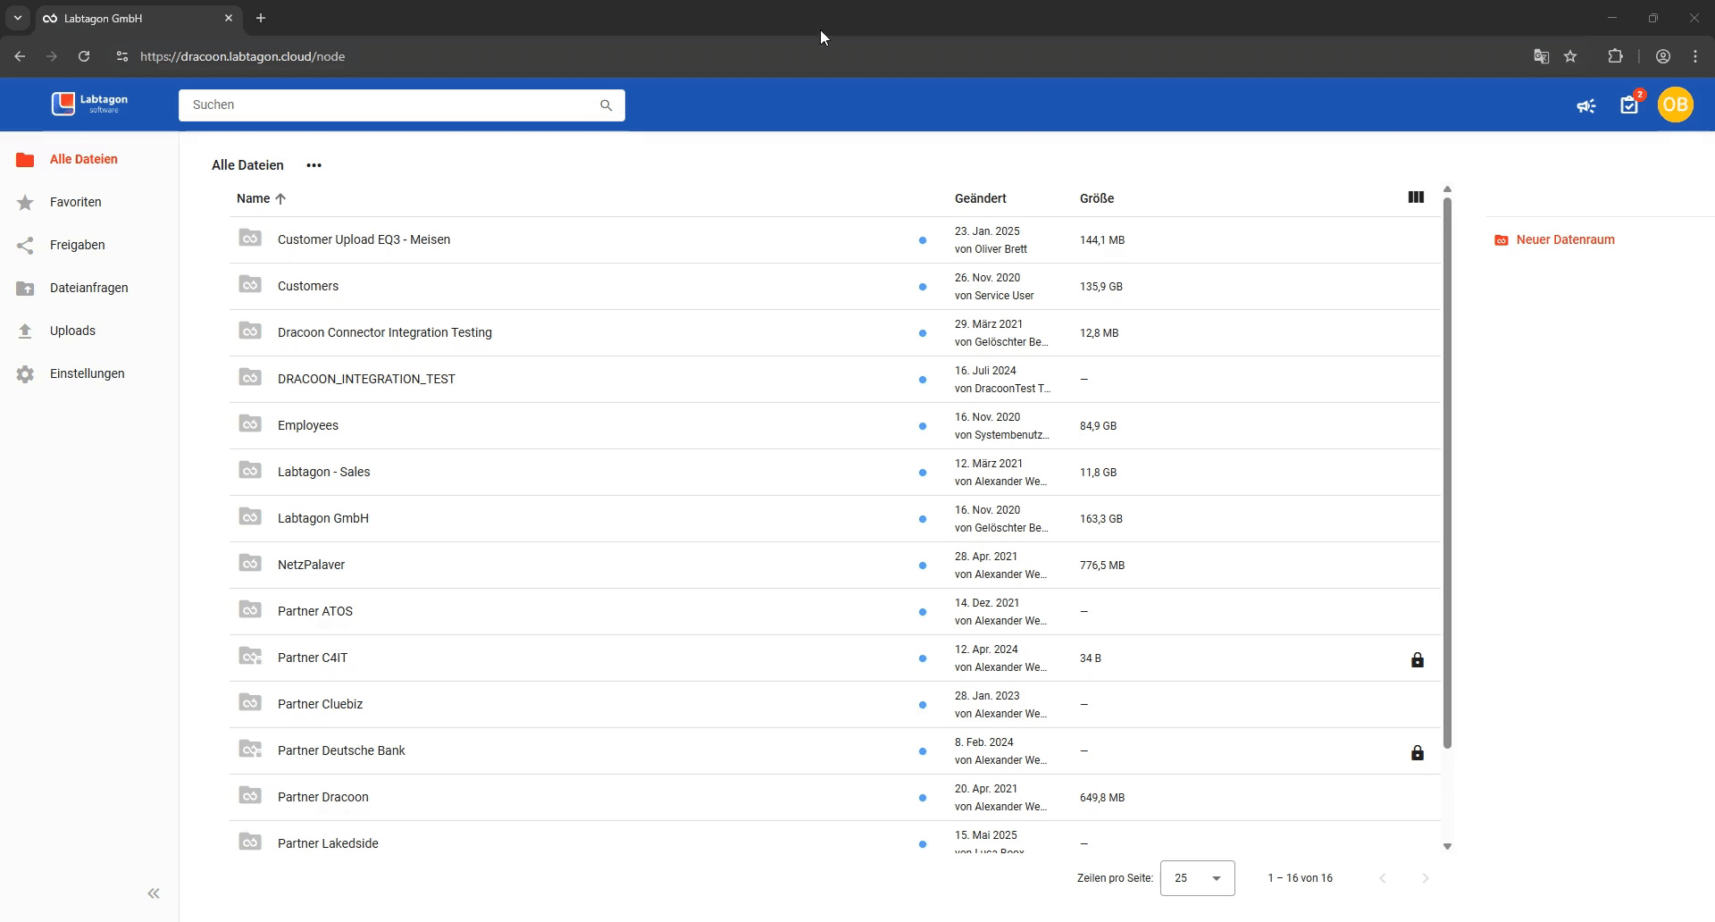
Task: Click the column layout icon in table header
Action: pyautogui.click(x=1416, y=197)
